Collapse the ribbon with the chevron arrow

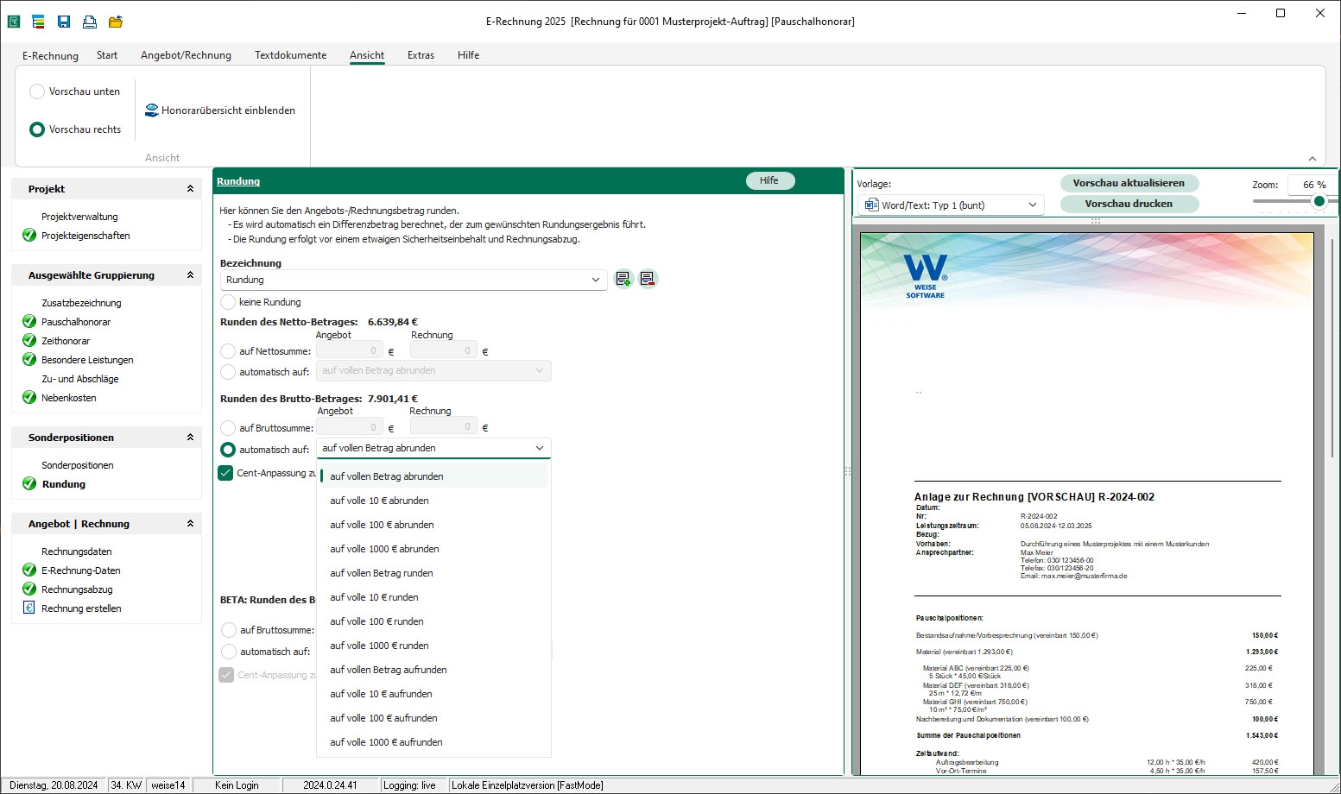pyautogui.click(x=1313, y=159)
